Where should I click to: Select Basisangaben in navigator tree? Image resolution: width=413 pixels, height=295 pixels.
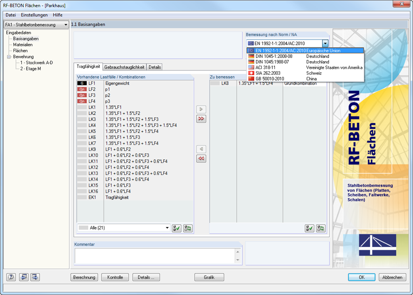tap(26, 39)
